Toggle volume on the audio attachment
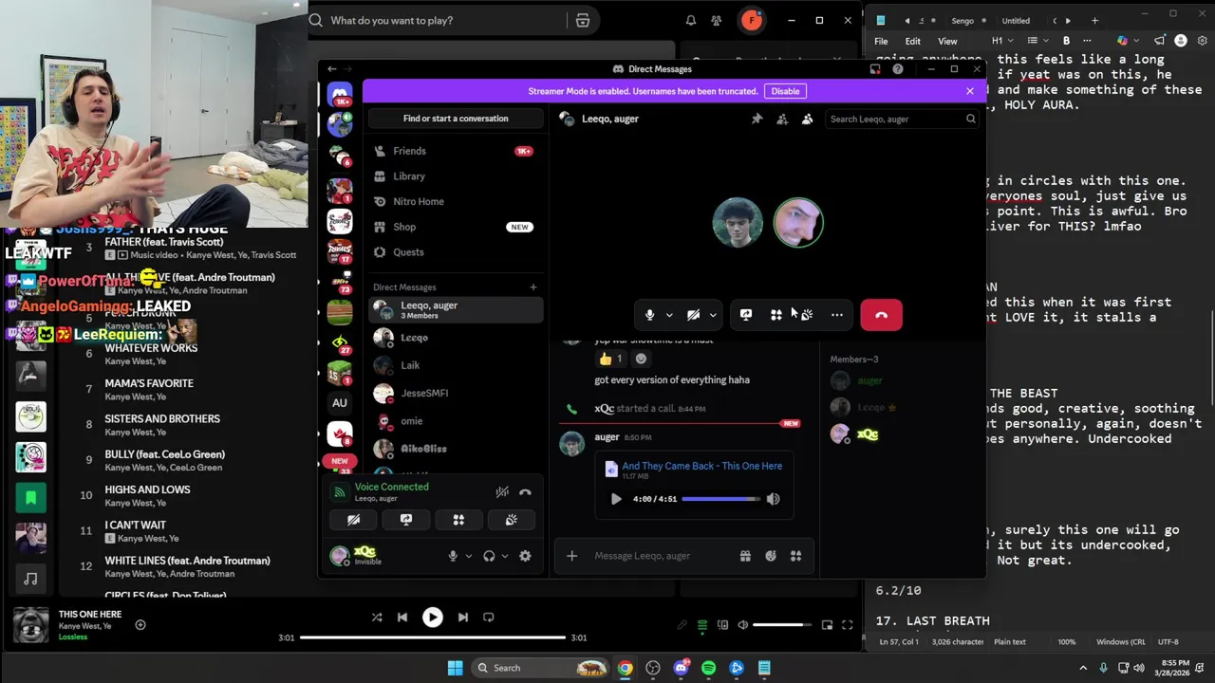Screen dimensions: 1215x683 773,499
